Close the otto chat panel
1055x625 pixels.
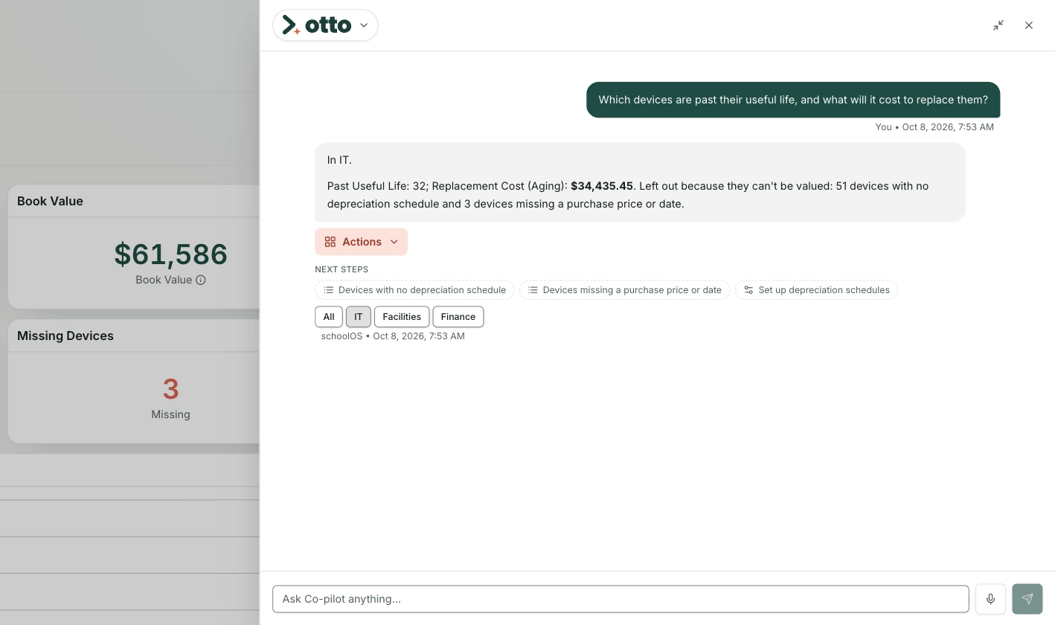coord(1029,25)
